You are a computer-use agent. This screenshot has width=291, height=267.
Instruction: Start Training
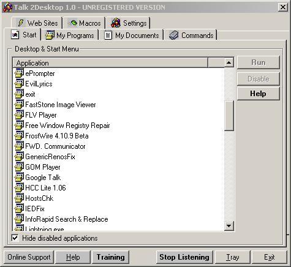coord(111,257)
